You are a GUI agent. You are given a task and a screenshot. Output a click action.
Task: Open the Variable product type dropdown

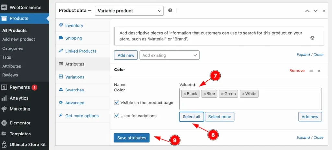click(129, 11)
